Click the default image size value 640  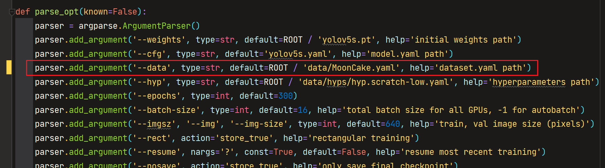click(393, 124)
